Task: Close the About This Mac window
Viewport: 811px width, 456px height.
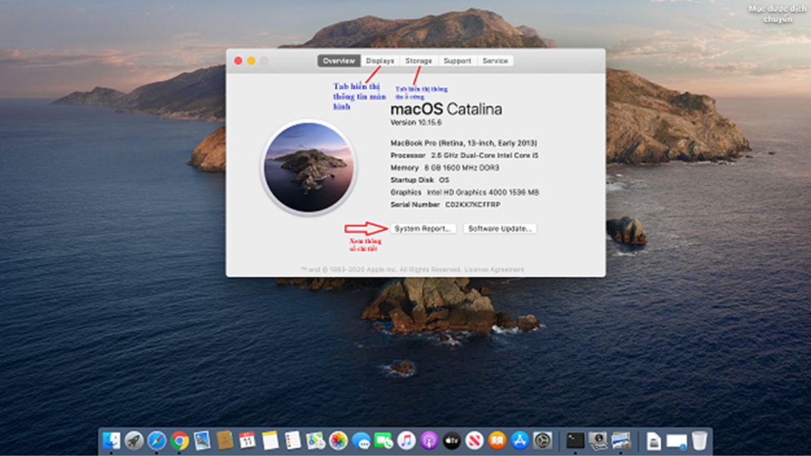Action: point(238,61)
